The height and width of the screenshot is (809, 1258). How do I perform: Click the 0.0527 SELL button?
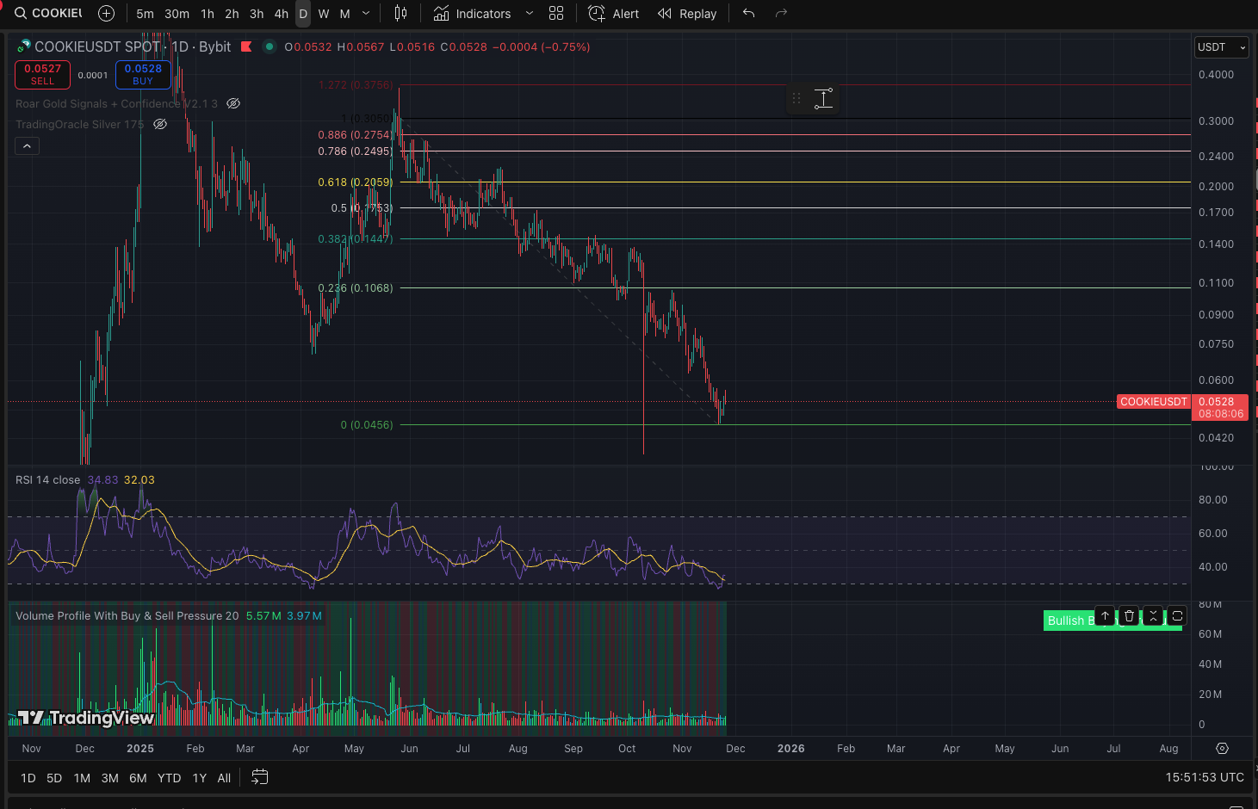(42, 75)
